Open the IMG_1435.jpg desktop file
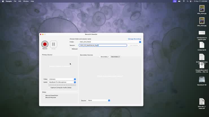The image size is (209, 117). (202, 8)
